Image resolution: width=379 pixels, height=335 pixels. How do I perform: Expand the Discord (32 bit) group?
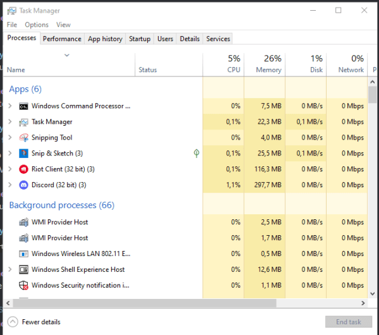tap(10, 185)
